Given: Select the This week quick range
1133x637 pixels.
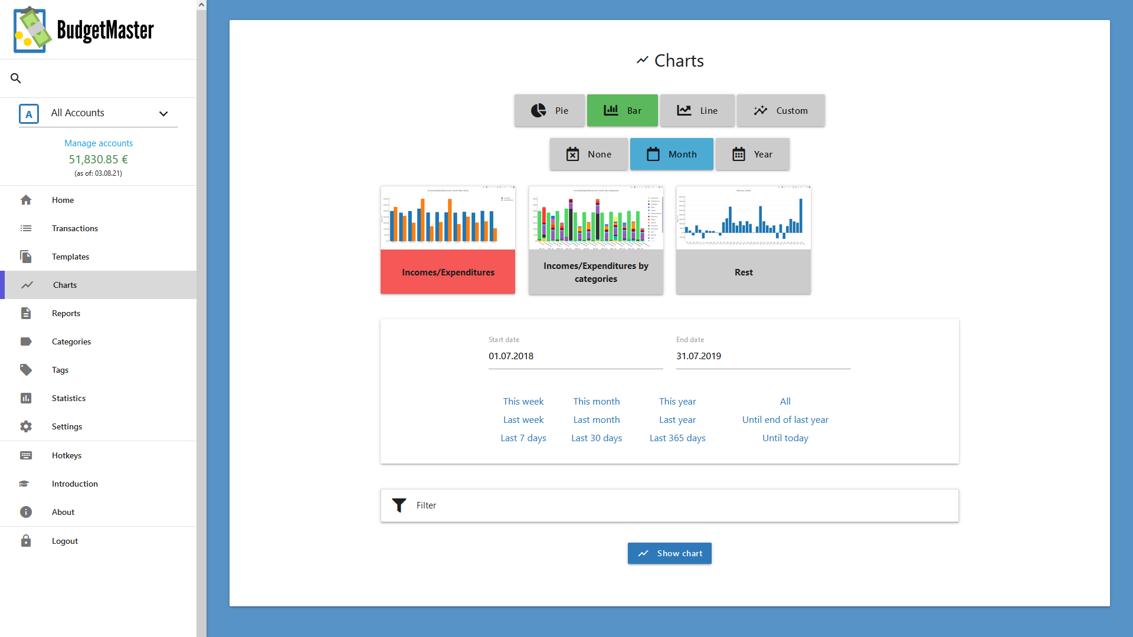Looking at the screenshot, I should click(x=523, y=401).
